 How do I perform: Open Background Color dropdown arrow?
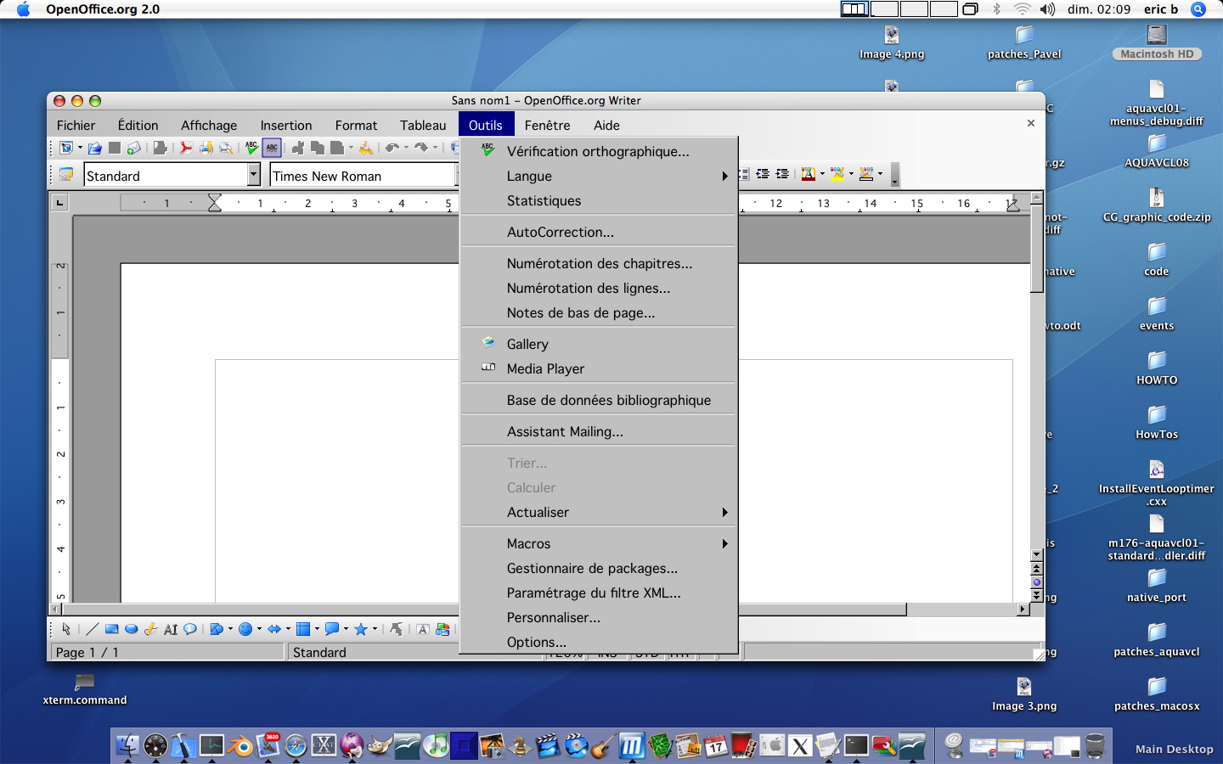880,174
